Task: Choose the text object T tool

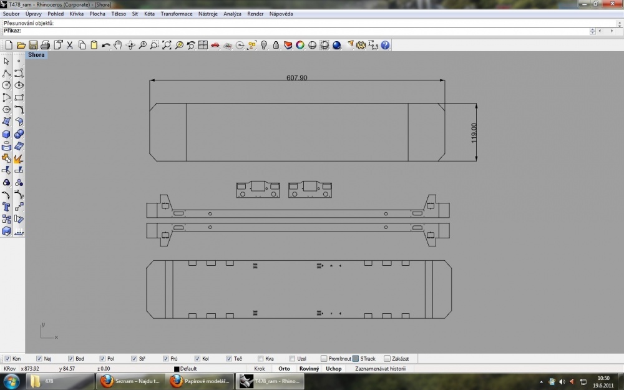Action: (x=6, y=207)
